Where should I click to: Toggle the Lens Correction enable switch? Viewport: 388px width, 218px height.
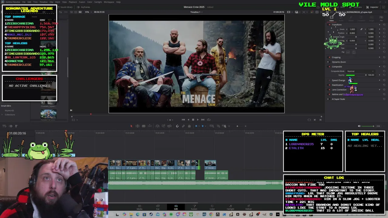pos(329,90)
